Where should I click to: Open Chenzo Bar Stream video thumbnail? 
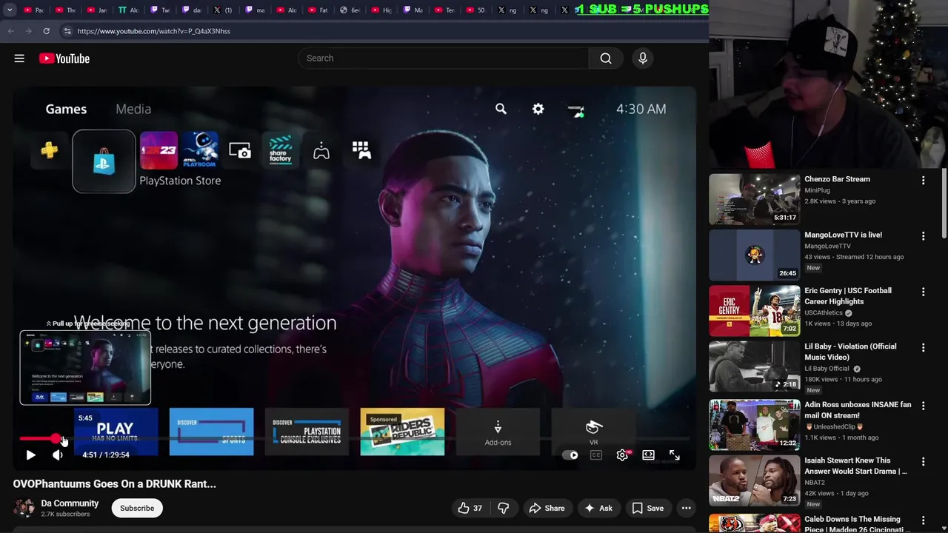coord(755,199)
